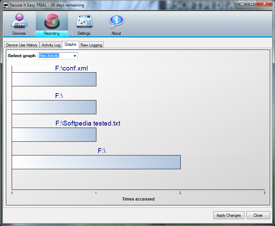Maximize the Secure it Easy window
The height and width of the screenshot is (226, 275).
coord(252,4)
